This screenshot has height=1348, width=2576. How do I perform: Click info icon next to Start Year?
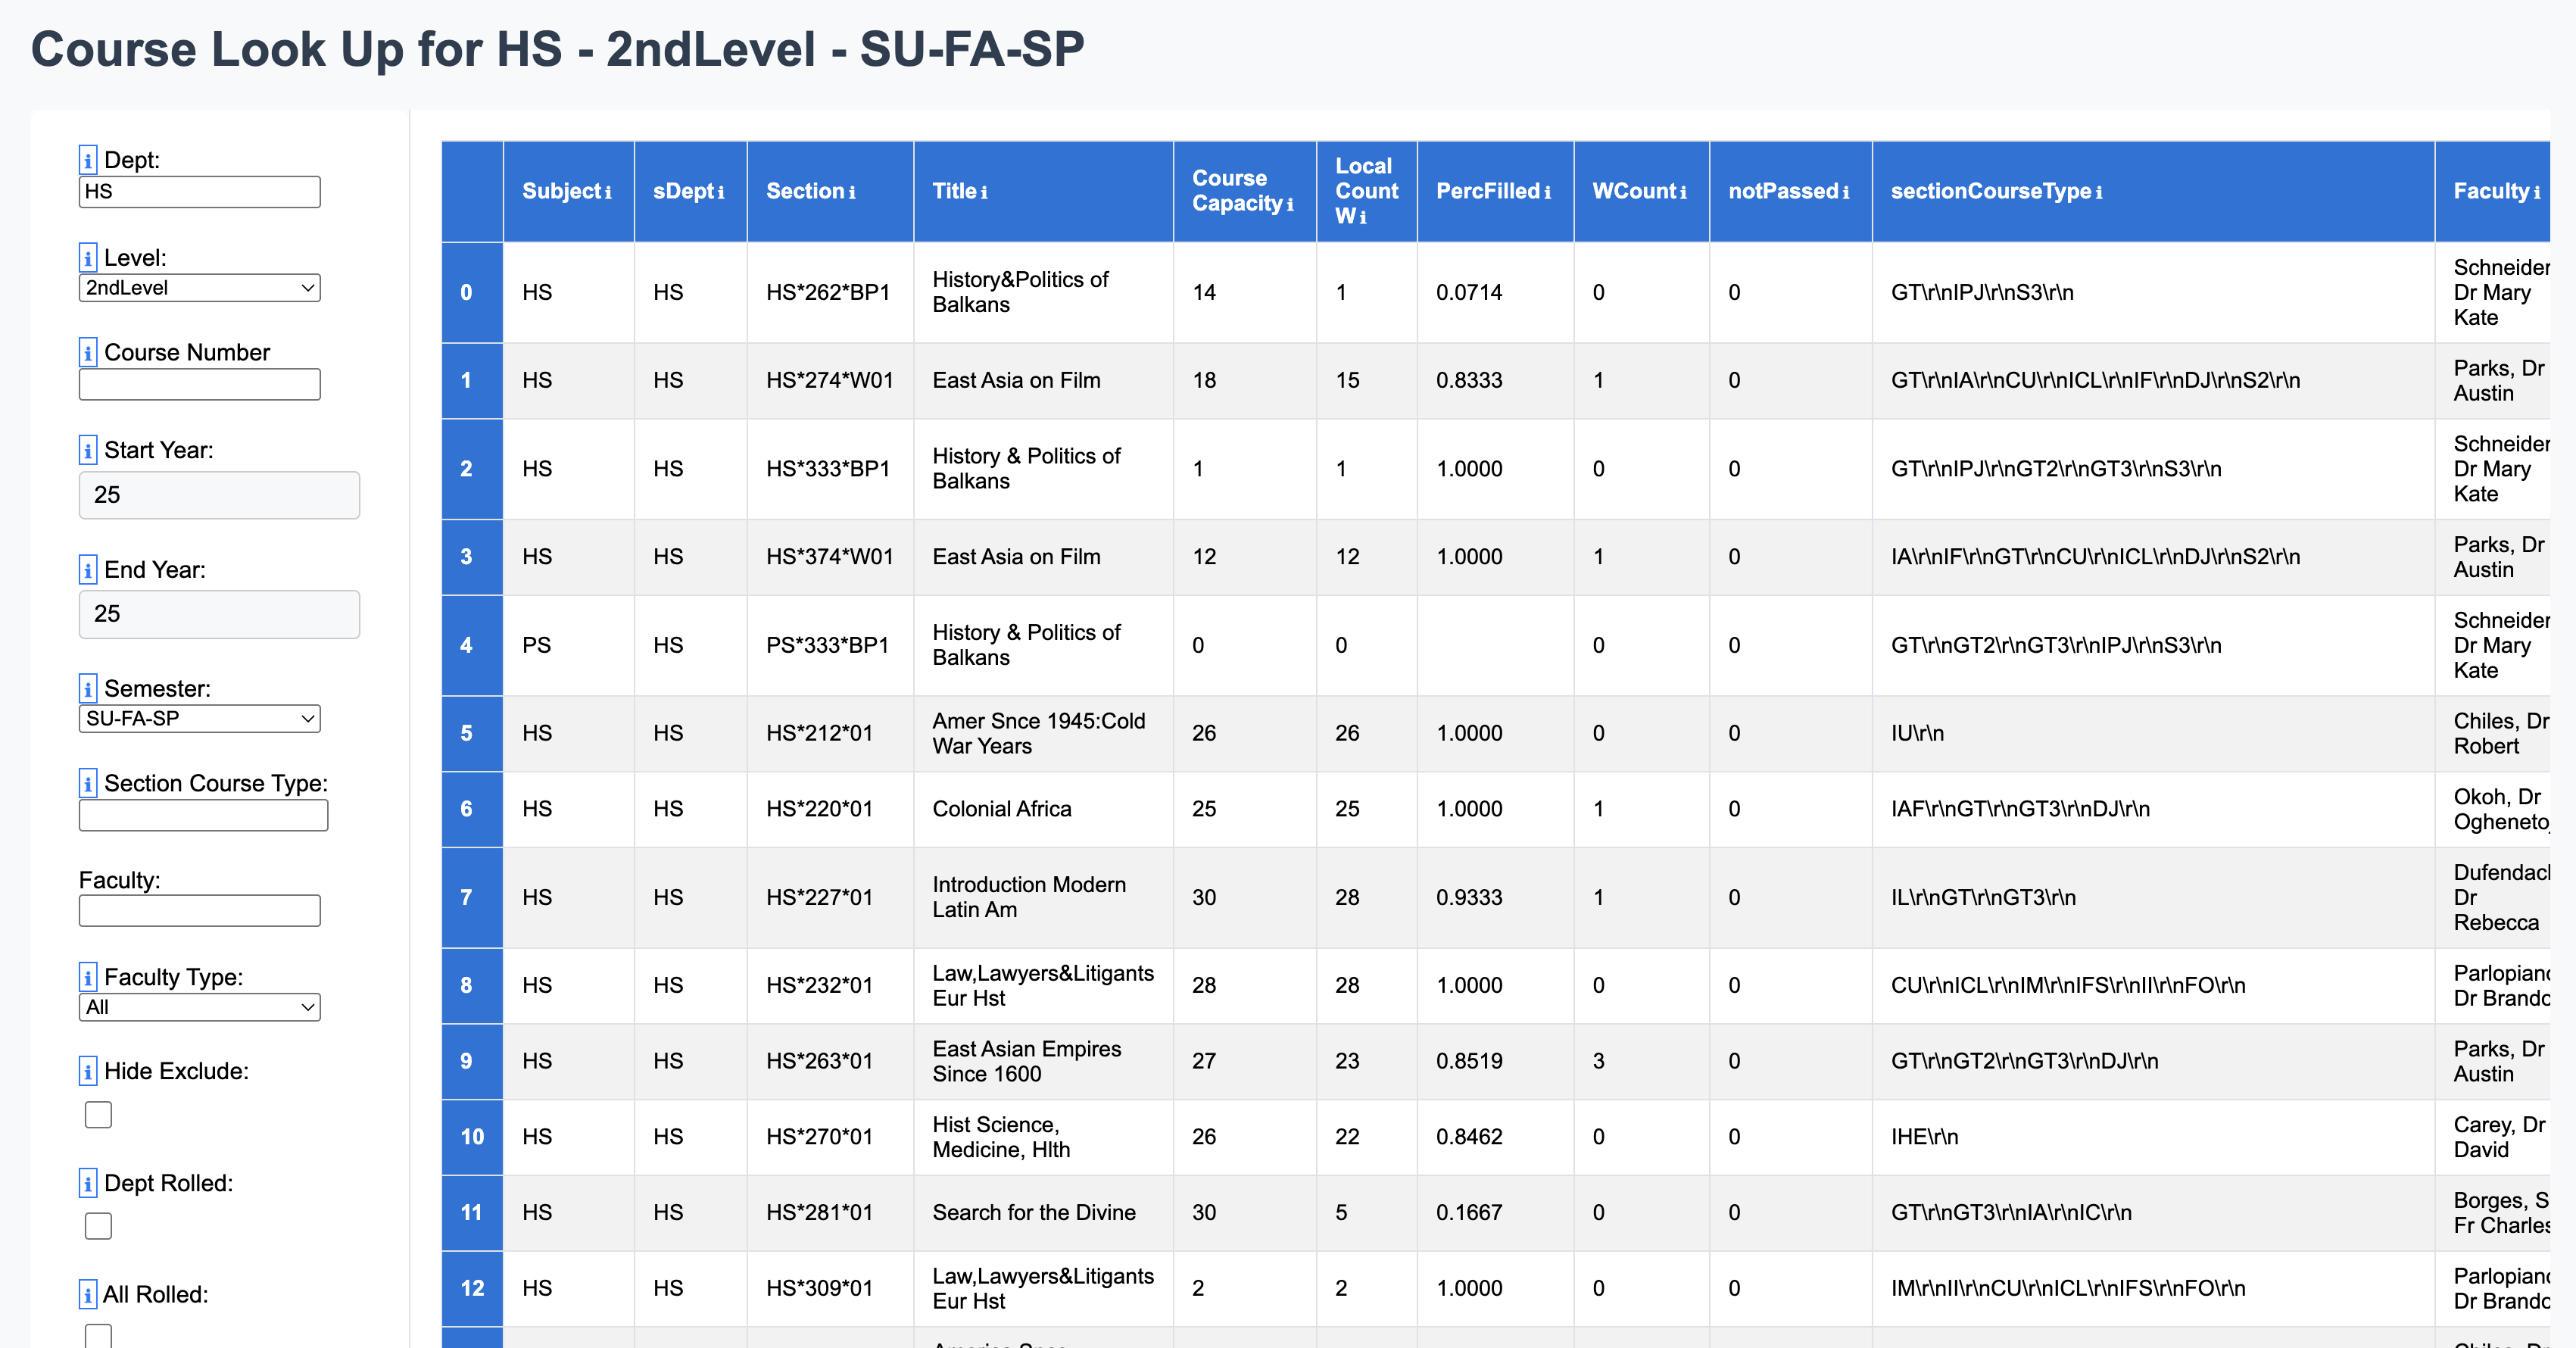coord(88,450)
